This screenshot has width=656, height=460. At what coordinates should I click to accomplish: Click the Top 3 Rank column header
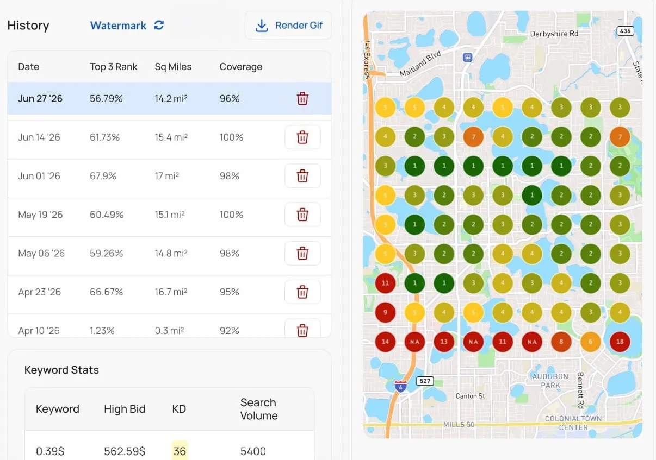point(114,67)
